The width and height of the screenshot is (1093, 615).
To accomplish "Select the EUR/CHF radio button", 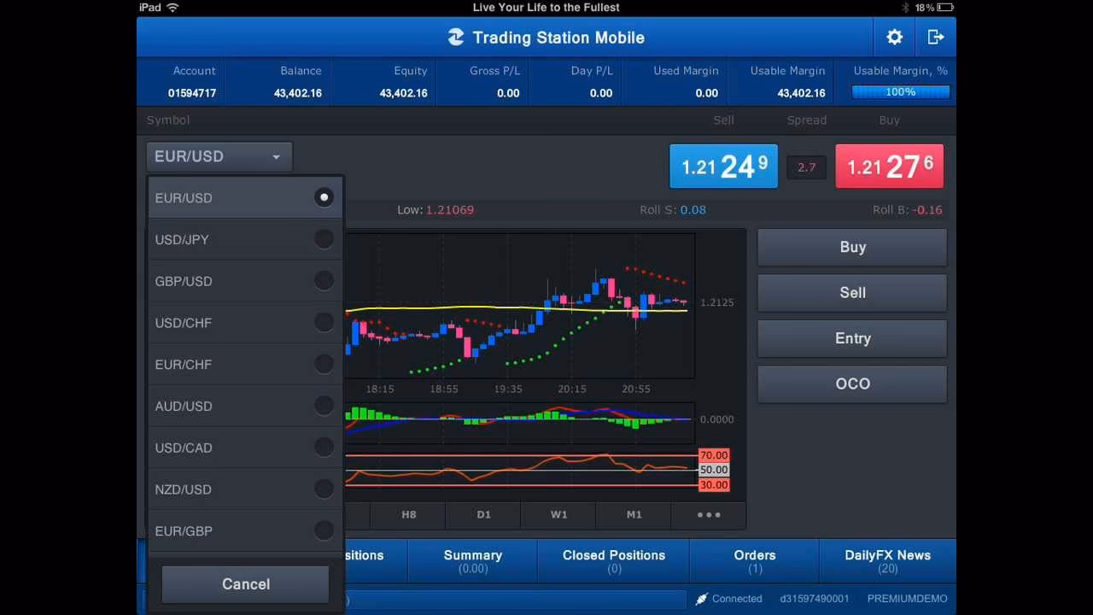I will tap(324, 364).
